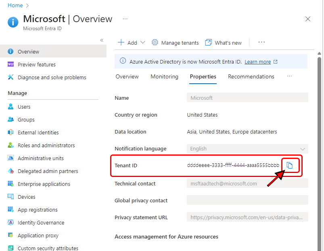
Task: Go to the Home breadcrumb
Action: 15,5
